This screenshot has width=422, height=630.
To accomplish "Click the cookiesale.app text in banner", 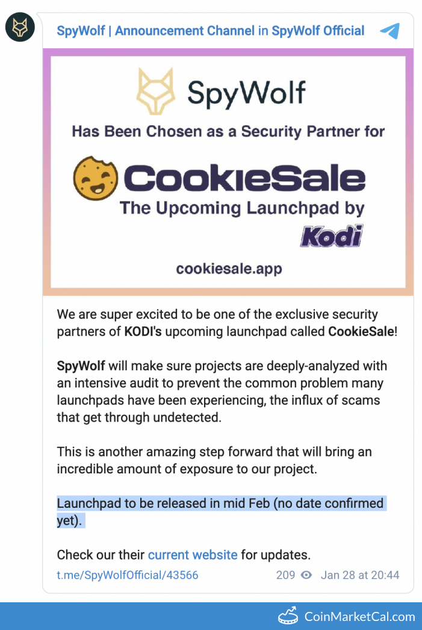I will [229, 269].
